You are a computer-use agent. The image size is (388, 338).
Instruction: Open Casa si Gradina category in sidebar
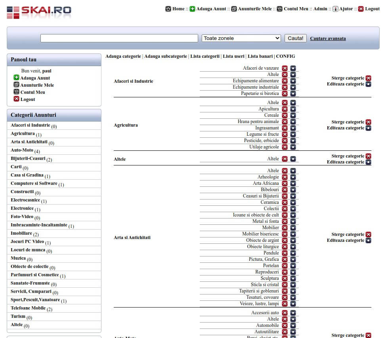point(27,175)
